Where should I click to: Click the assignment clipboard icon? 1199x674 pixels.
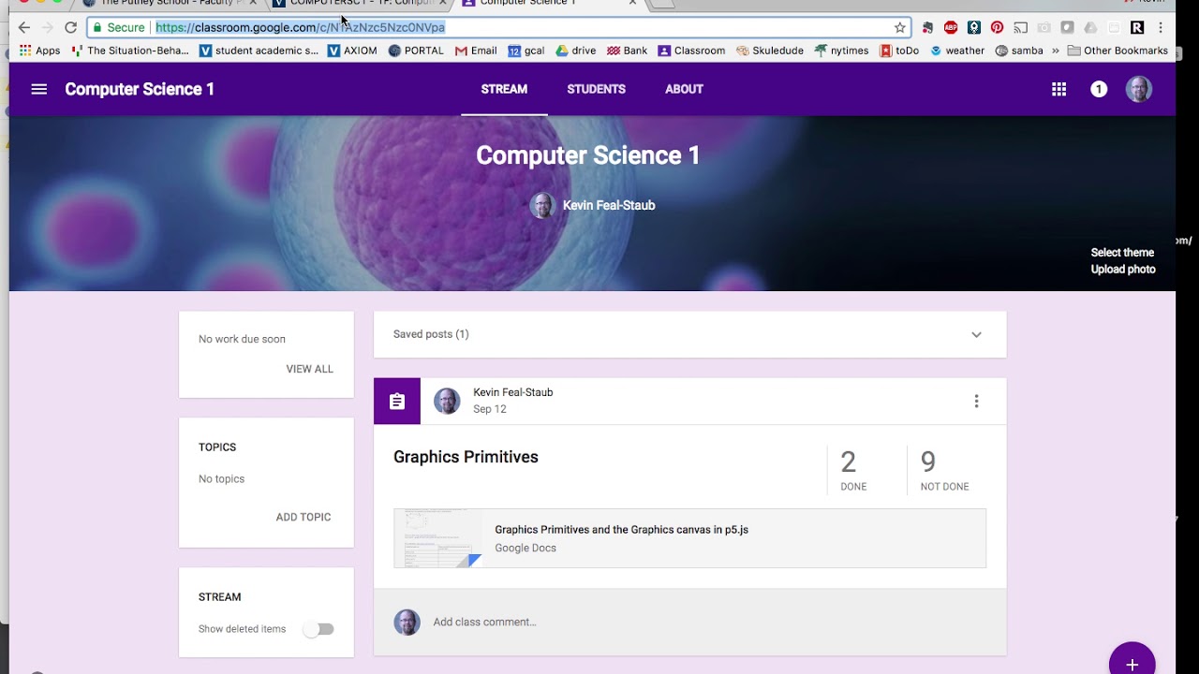(x=397, y=402)
